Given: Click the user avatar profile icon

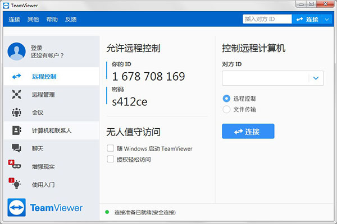Looking at the screenshot, I should pyautogui.click(x=16, y=51).
